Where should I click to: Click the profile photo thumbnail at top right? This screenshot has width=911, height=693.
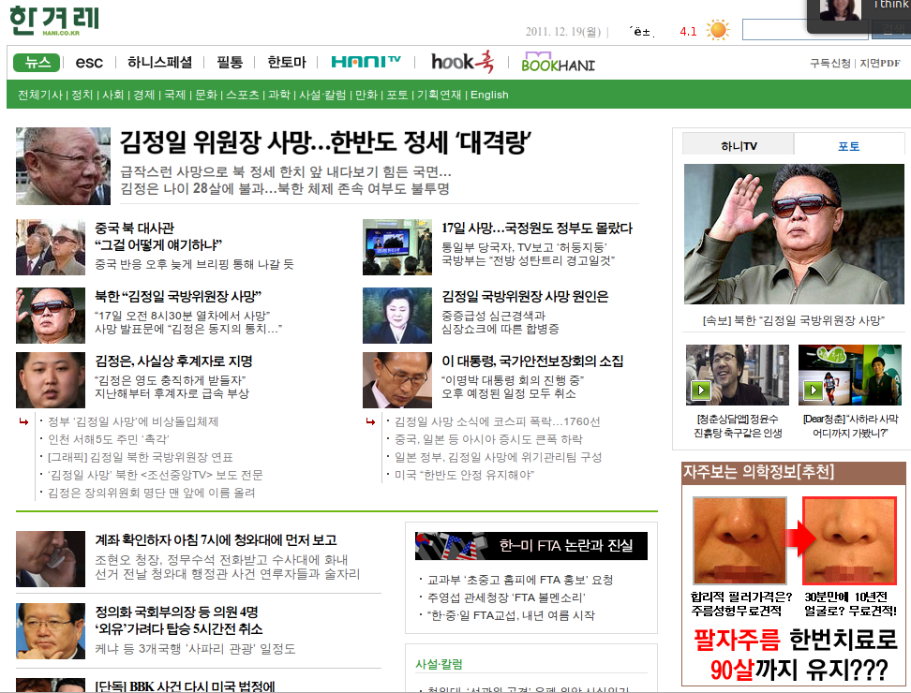point(839,11)
